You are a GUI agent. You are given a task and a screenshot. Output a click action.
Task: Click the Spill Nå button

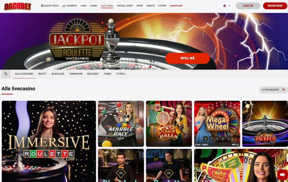click(188, 58)
